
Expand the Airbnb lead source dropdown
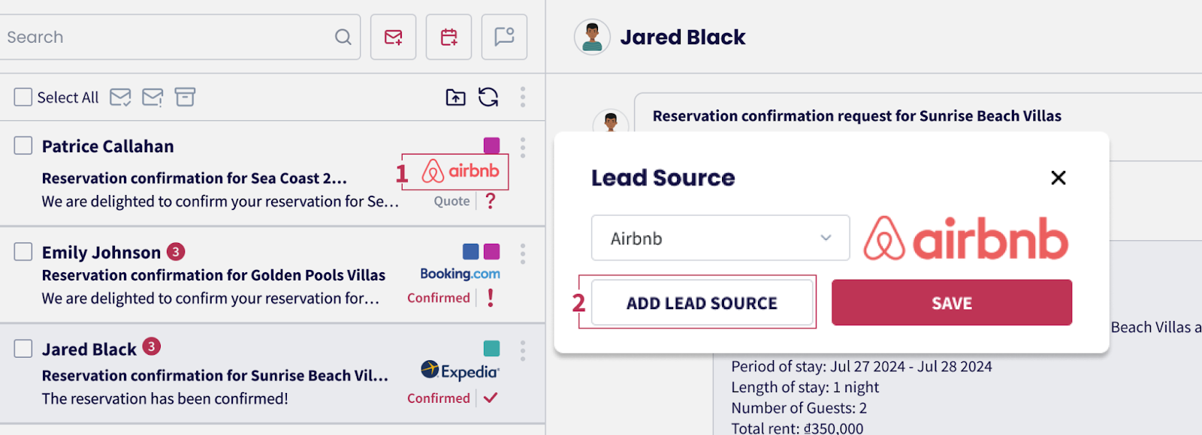720,238
